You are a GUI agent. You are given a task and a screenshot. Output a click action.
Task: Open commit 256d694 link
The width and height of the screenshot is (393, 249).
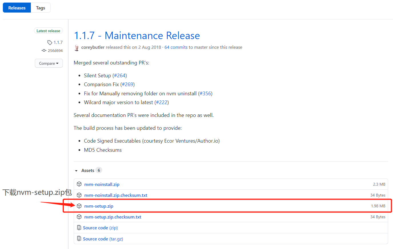[55, 50]
